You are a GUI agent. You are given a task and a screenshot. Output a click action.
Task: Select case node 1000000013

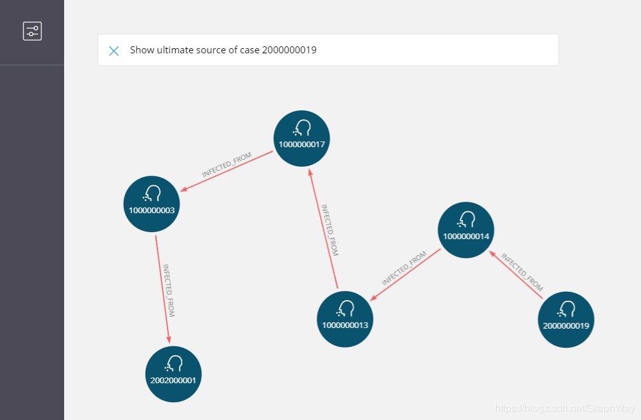pyautogui.click(x=345, y=319)
